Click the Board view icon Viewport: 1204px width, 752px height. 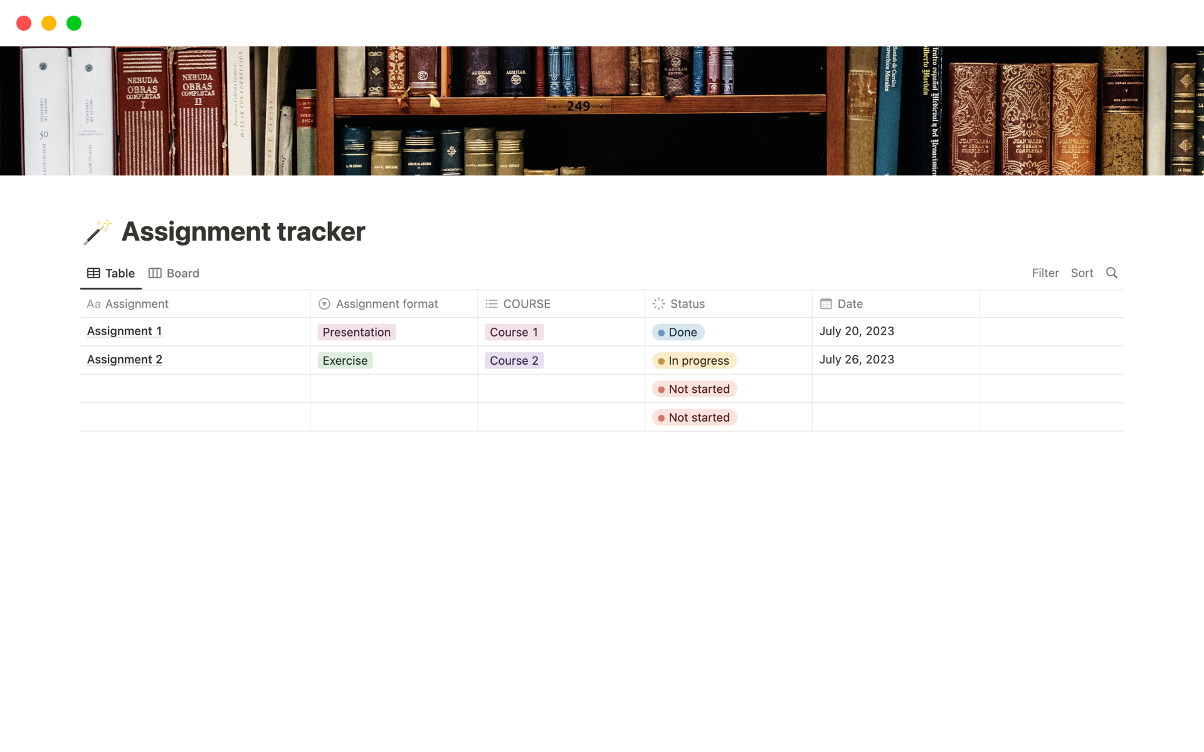(x=155, y=273)
